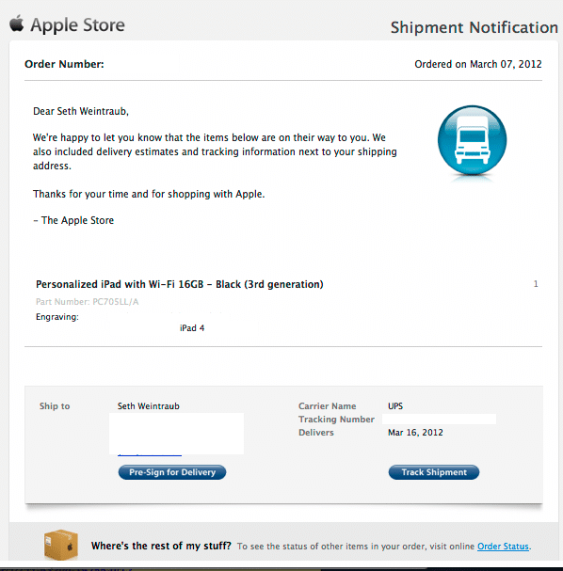This screenshot has height=571, width=563.
Task: Click the iPad 4 engraving text
Action: pyautogui.click(x=192, y=328)
